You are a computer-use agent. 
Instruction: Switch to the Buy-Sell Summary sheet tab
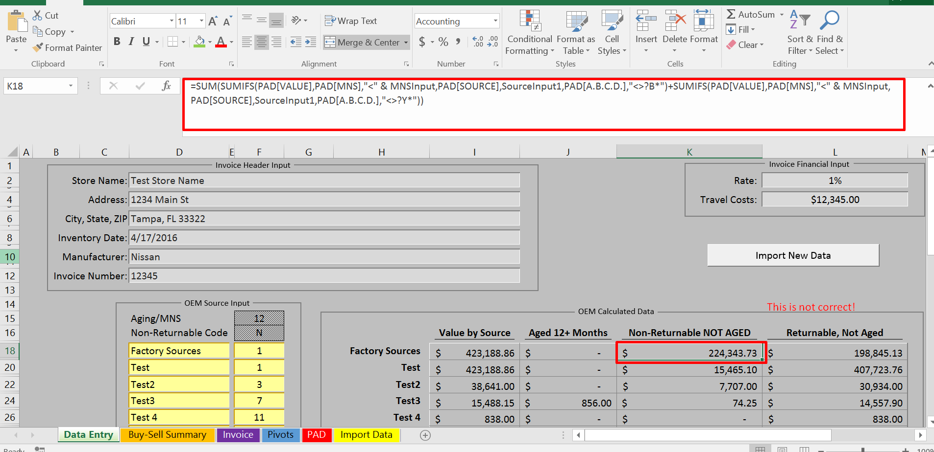(x=167, y=434)
